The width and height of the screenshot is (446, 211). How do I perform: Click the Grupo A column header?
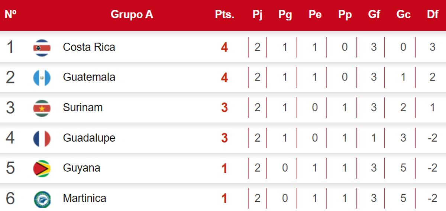(x=132, y=14)
